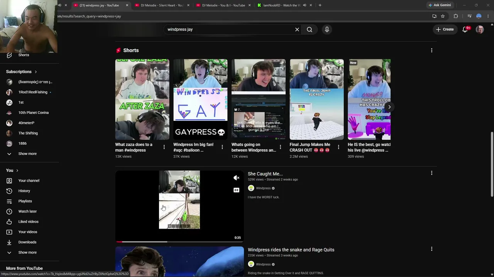494x277 pixels.
Task: Open options for the Shorts shelf
Action: (x=431, y=50)
